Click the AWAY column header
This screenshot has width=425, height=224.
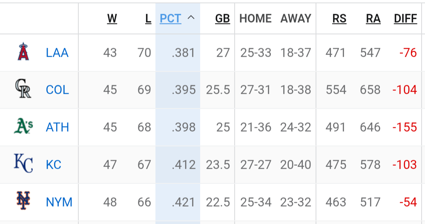(x=296, y=18)
